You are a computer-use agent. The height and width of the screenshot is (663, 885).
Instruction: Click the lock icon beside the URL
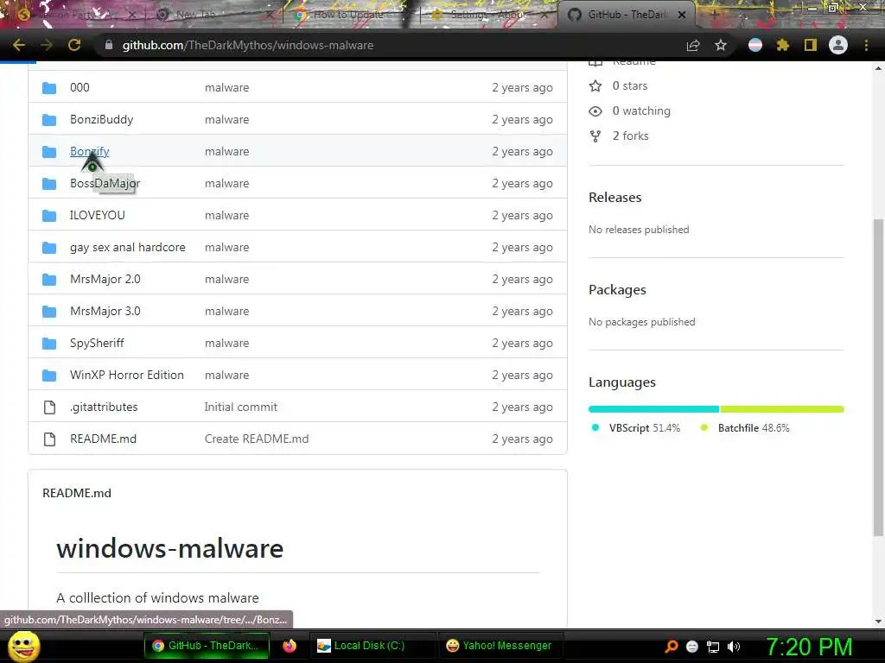[x=109, y=45]
